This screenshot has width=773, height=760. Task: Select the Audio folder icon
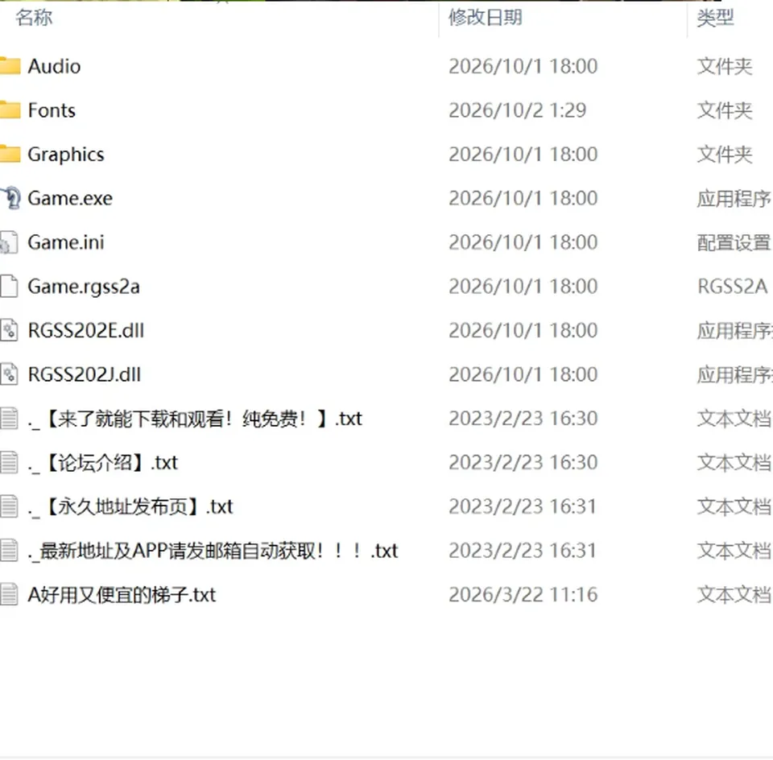point(10,66)
